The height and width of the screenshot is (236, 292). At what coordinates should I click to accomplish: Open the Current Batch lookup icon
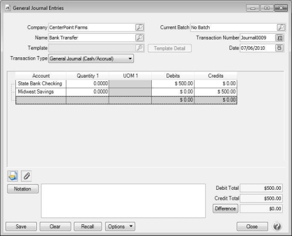(281, 27)
